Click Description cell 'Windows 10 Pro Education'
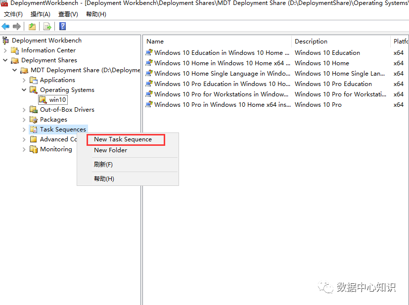 333,84
